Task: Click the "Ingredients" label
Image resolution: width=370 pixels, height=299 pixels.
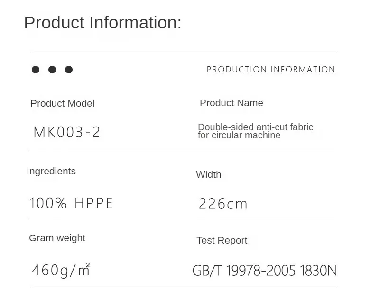Action: click(x=51, y=171)
